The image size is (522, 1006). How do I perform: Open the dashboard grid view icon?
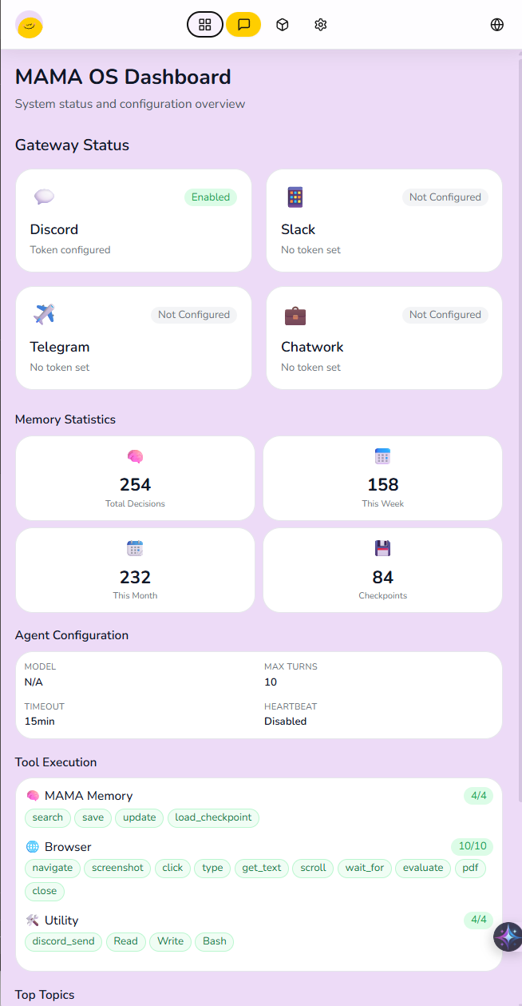(x=204, y=24)
